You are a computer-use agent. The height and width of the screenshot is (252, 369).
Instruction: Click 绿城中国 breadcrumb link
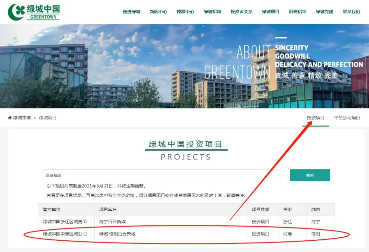(22, 118)
